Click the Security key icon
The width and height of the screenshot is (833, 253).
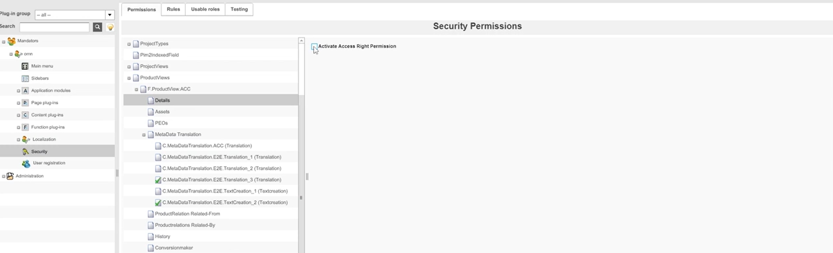click(x=25, y=151)
